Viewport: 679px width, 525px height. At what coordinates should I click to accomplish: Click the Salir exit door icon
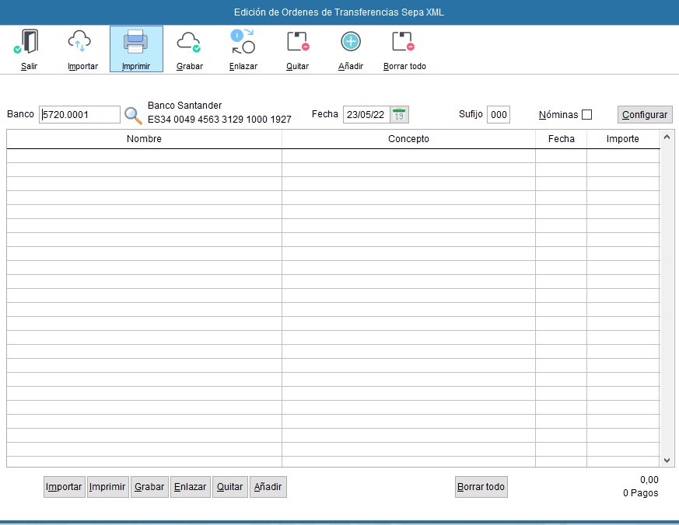point(29,43)
